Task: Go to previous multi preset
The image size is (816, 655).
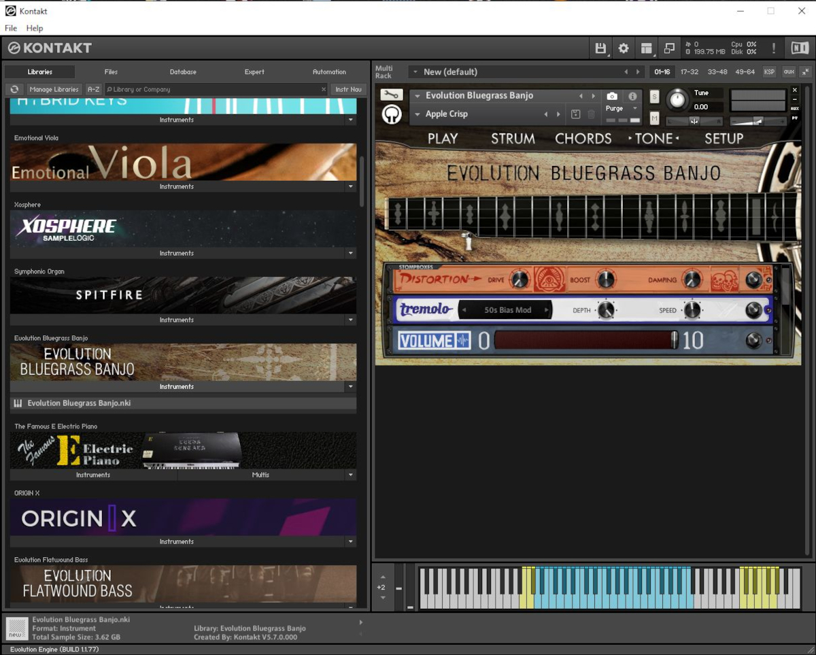Action: click(626, 72)
